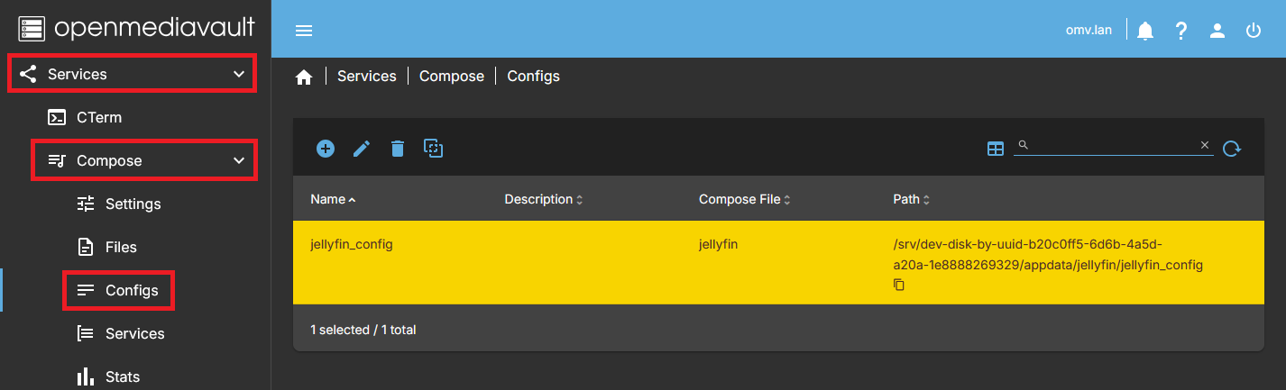Go to home via breadcrumb icon
1286x390 pixels.
pos(304,77)
